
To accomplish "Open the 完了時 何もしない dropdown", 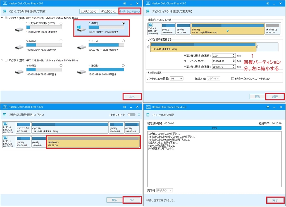I will coord(164,190).
